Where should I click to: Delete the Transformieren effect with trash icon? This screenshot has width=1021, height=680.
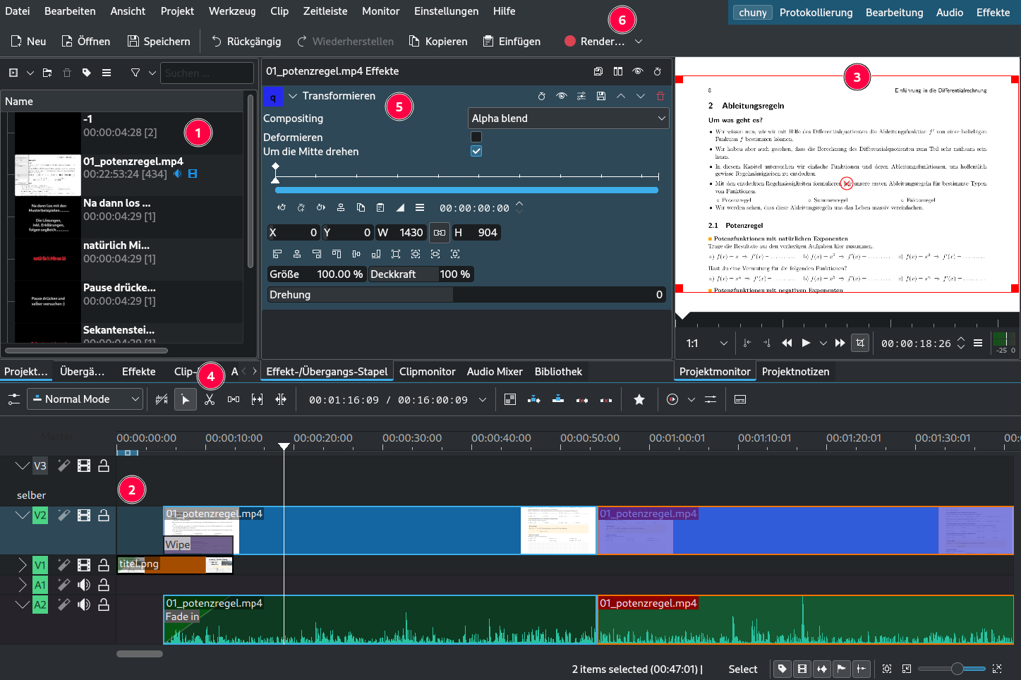[660, 96]
